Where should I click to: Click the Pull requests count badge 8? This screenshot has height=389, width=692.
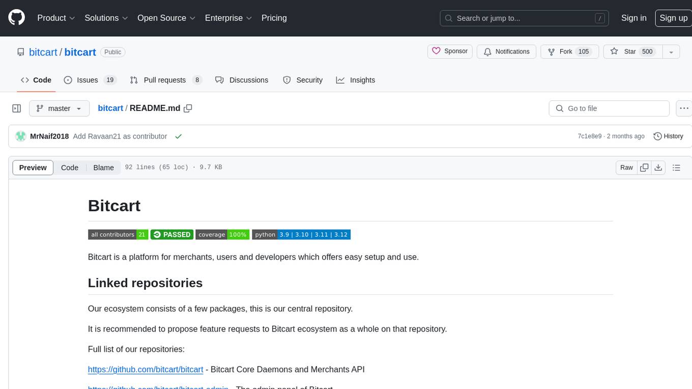(x=197, y=80)
